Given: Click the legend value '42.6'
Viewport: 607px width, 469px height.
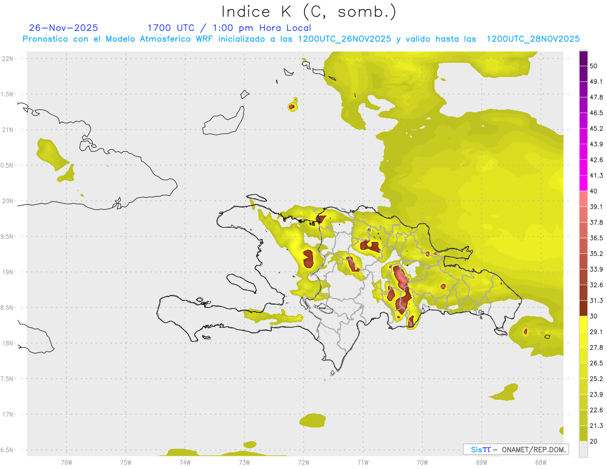Looking at the screenshot, I should pyautogui.click(x=596, y=160).
